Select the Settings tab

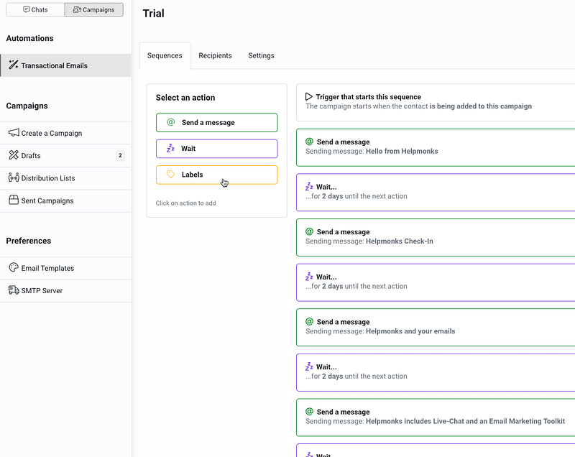pos(261,56)
